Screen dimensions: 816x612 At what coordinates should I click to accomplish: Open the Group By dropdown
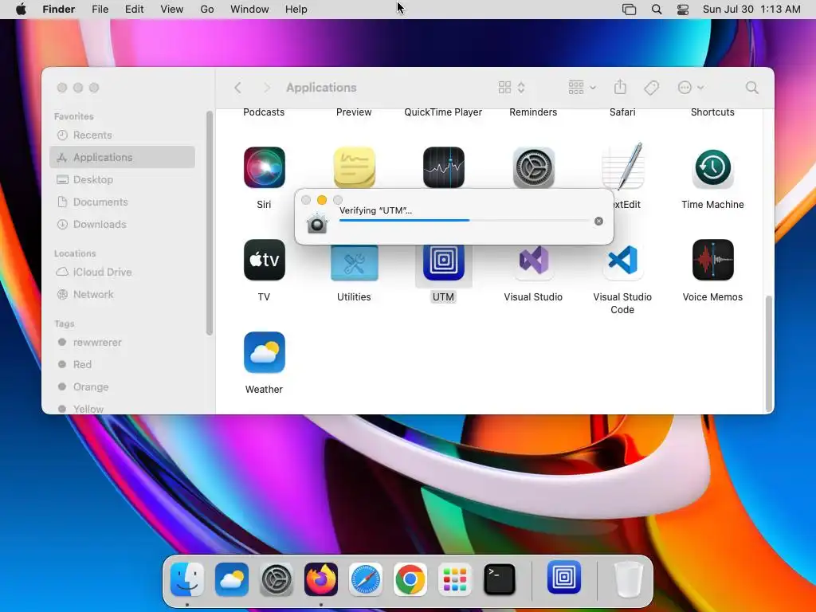(582, 88)
